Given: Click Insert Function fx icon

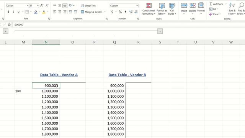Looking at the screenshot, I should point(9,25).
